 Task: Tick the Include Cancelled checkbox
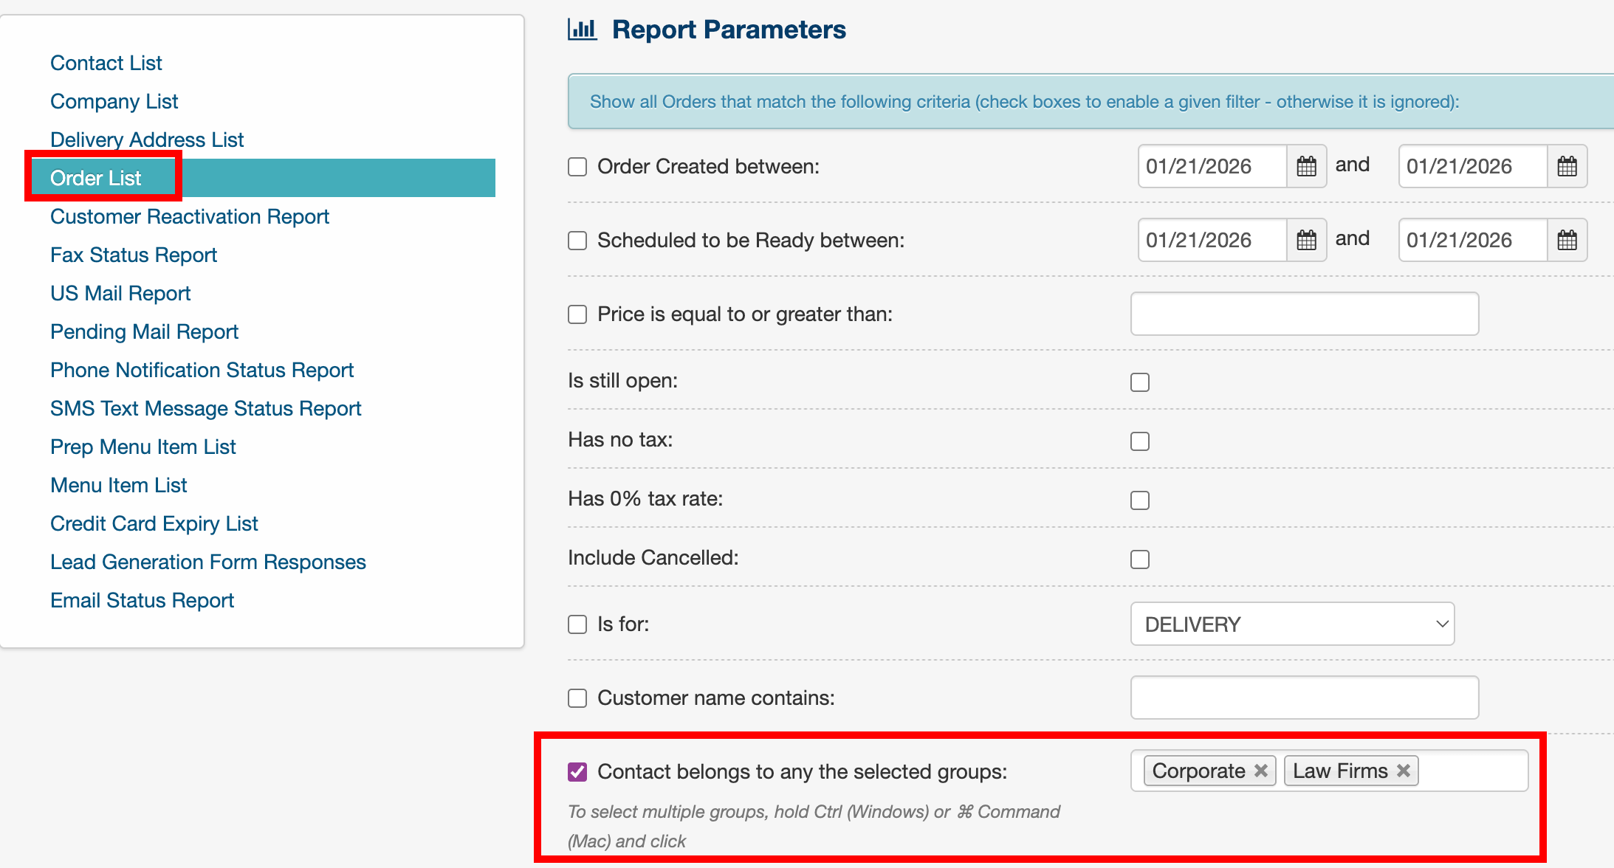click(x=1140, y=559)
